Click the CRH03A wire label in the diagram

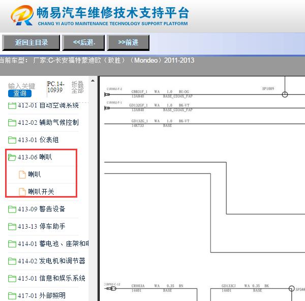(x=138, y=286)
